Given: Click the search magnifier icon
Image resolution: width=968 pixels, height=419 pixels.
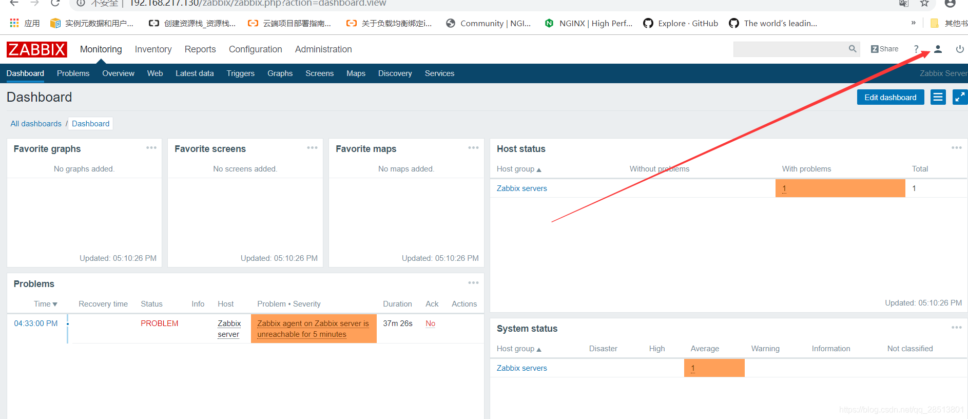Looking at the screenshot, I should coord(853,49).
